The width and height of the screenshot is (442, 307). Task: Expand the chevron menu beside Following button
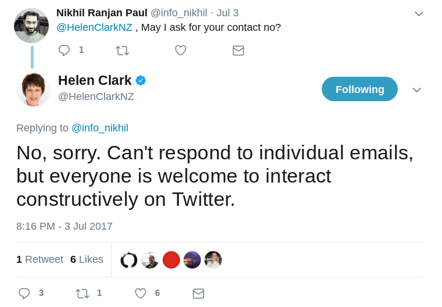416,90
